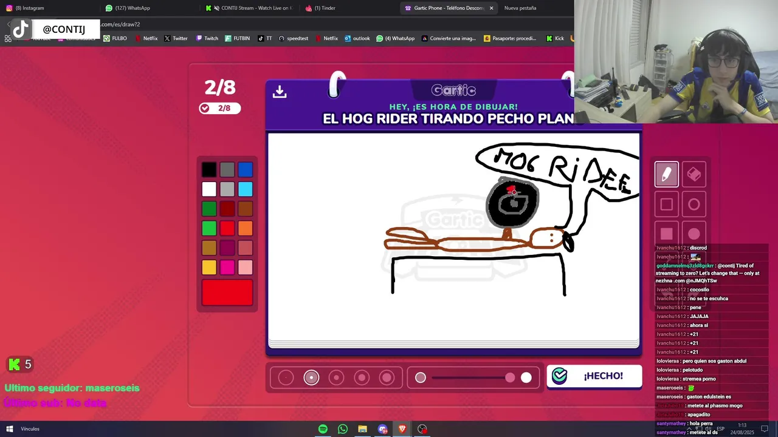
Task: Open Spotify from the taskbar
Action: [x=323, y=429]
